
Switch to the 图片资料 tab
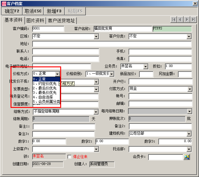pos(35,20)
